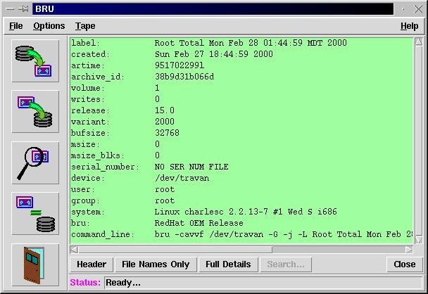Select the verify tape against disk icon
This screenshot has width=428, height=294.
pos(35,214)
